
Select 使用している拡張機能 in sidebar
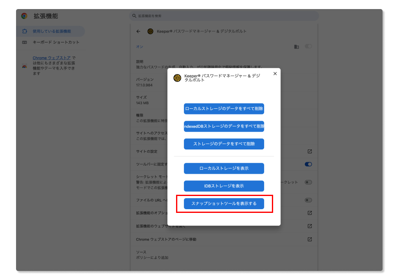51,31
